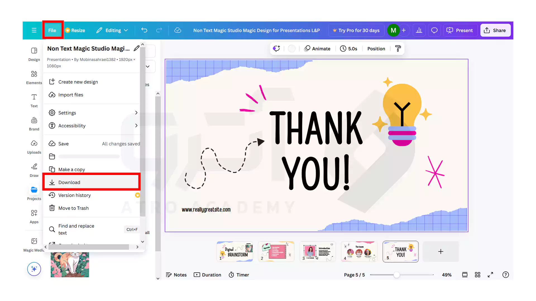The width and height of the screenshot is (536, 301).
Task: Open the color swatch above the canvas
Action: [292, 48]
